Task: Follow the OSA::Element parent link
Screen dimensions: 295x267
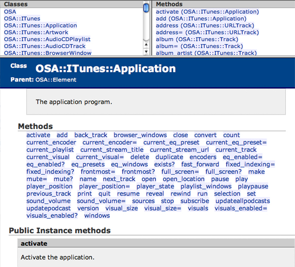Action: pos(56,80)
